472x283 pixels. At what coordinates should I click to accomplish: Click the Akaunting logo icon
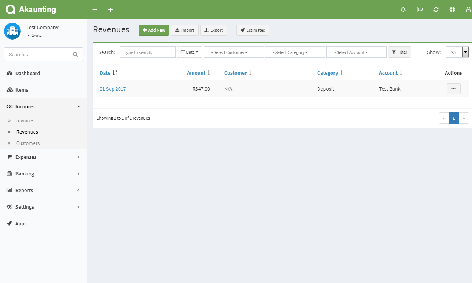[11, 9]
